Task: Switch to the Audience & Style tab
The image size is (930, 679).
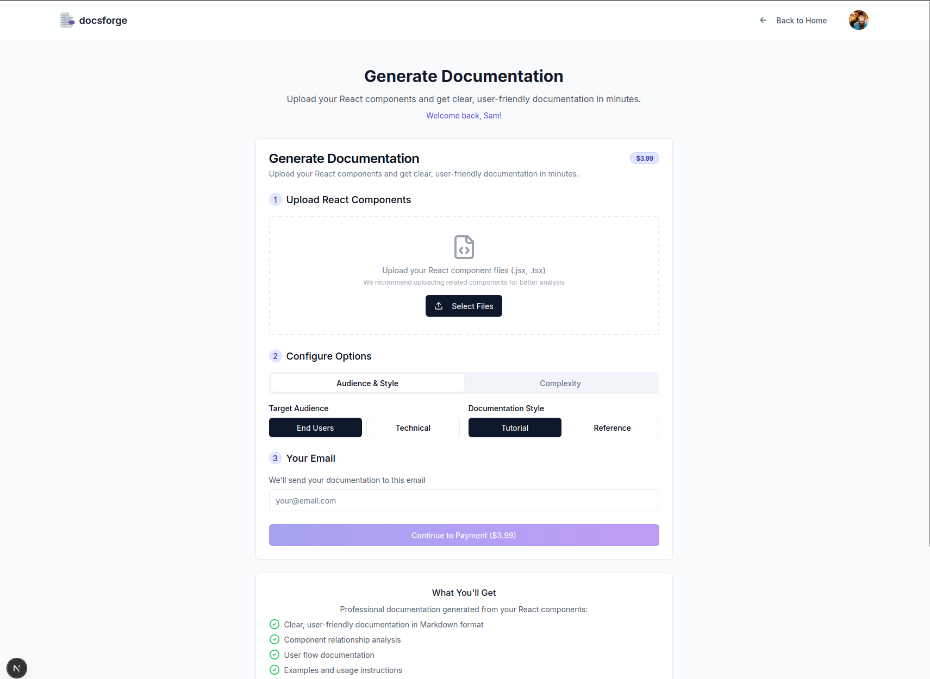Action: point(367,383)
